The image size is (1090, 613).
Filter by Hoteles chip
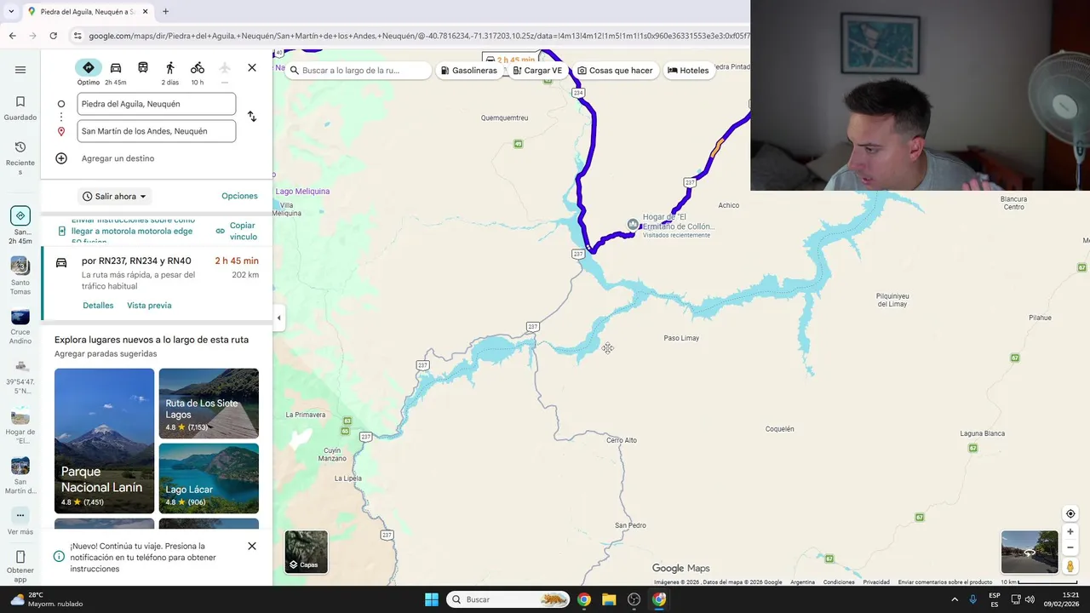[x=688, y=71]
